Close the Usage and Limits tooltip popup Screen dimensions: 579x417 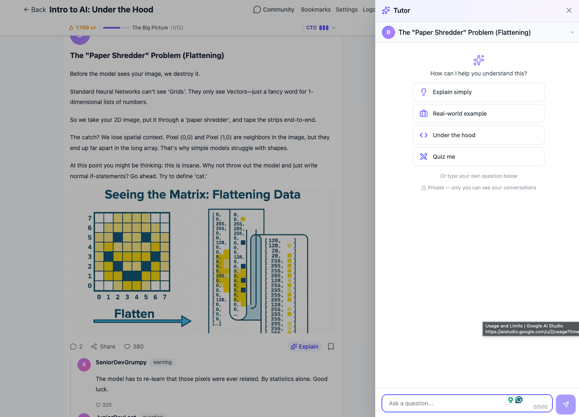point(530,329)
